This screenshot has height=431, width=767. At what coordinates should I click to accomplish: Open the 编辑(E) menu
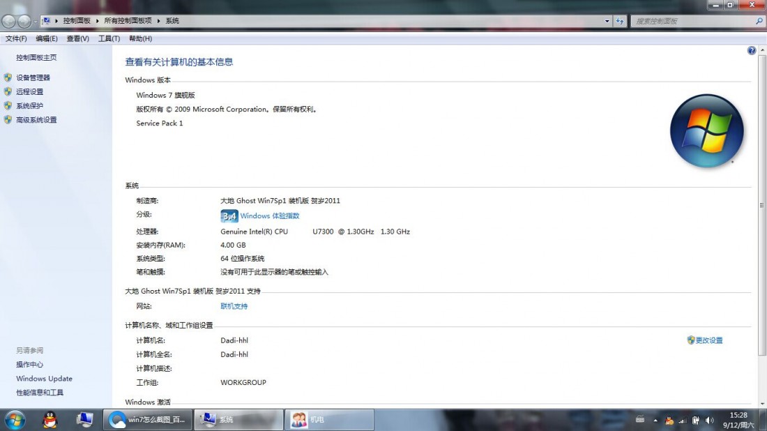47,38
